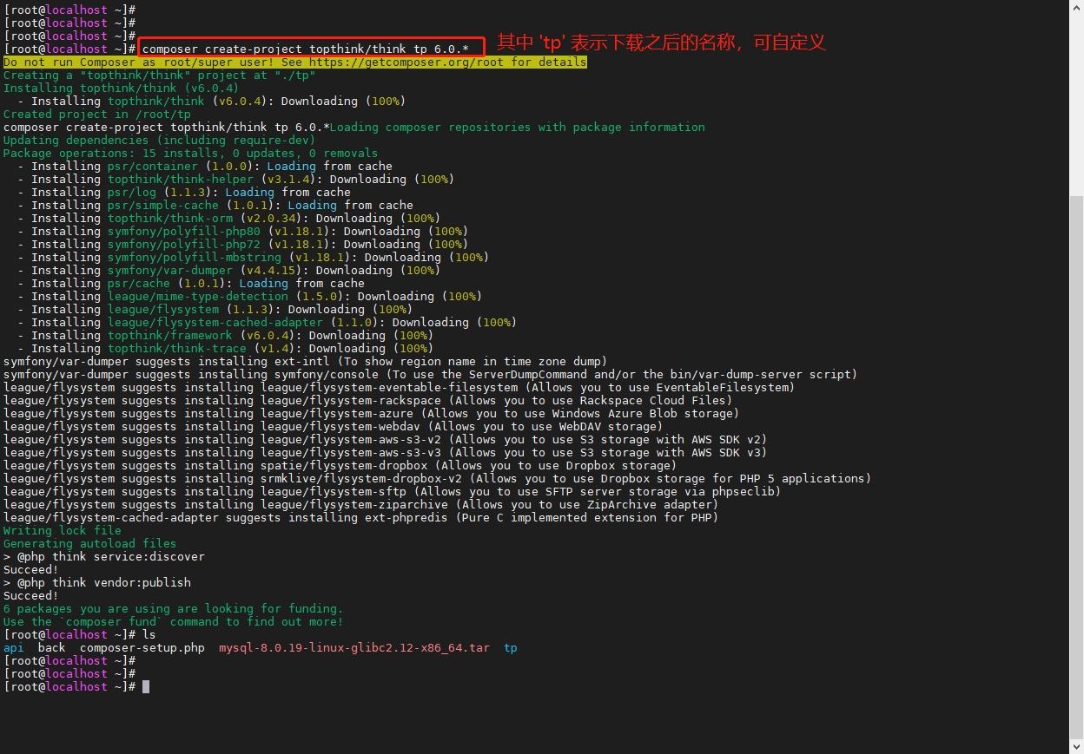
Task: Click the topthink/think-helper (v3.1.4) line
Action: point(236,180)
